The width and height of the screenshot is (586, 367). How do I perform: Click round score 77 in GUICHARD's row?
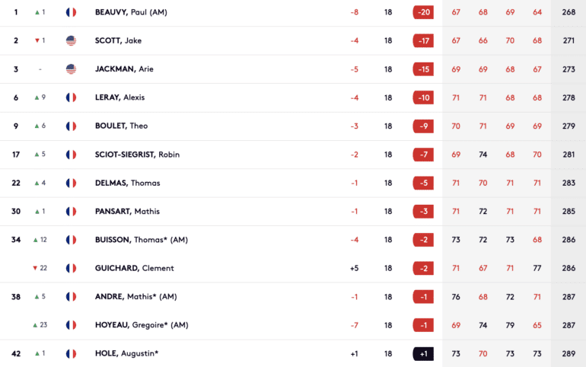537,268
